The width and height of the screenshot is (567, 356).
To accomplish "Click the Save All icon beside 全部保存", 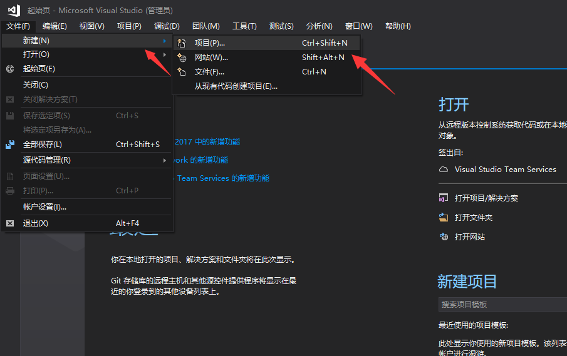I will coord(10,145).
